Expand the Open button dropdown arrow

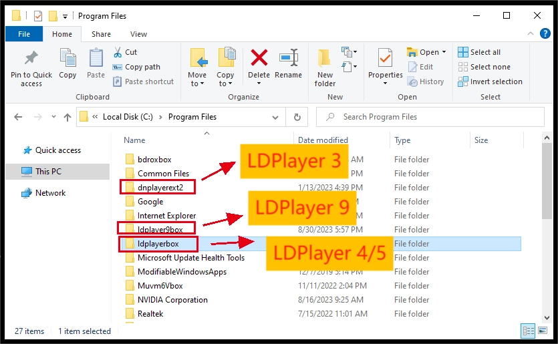pos(444,52)
